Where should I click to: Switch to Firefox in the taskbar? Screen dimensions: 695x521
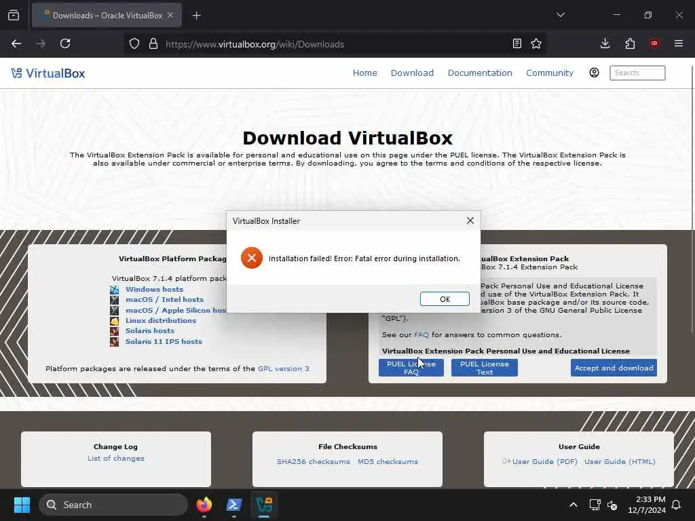[204, 505]
